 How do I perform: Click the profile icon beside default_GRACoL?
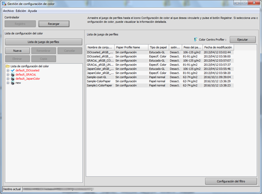[x=13, y=75]
